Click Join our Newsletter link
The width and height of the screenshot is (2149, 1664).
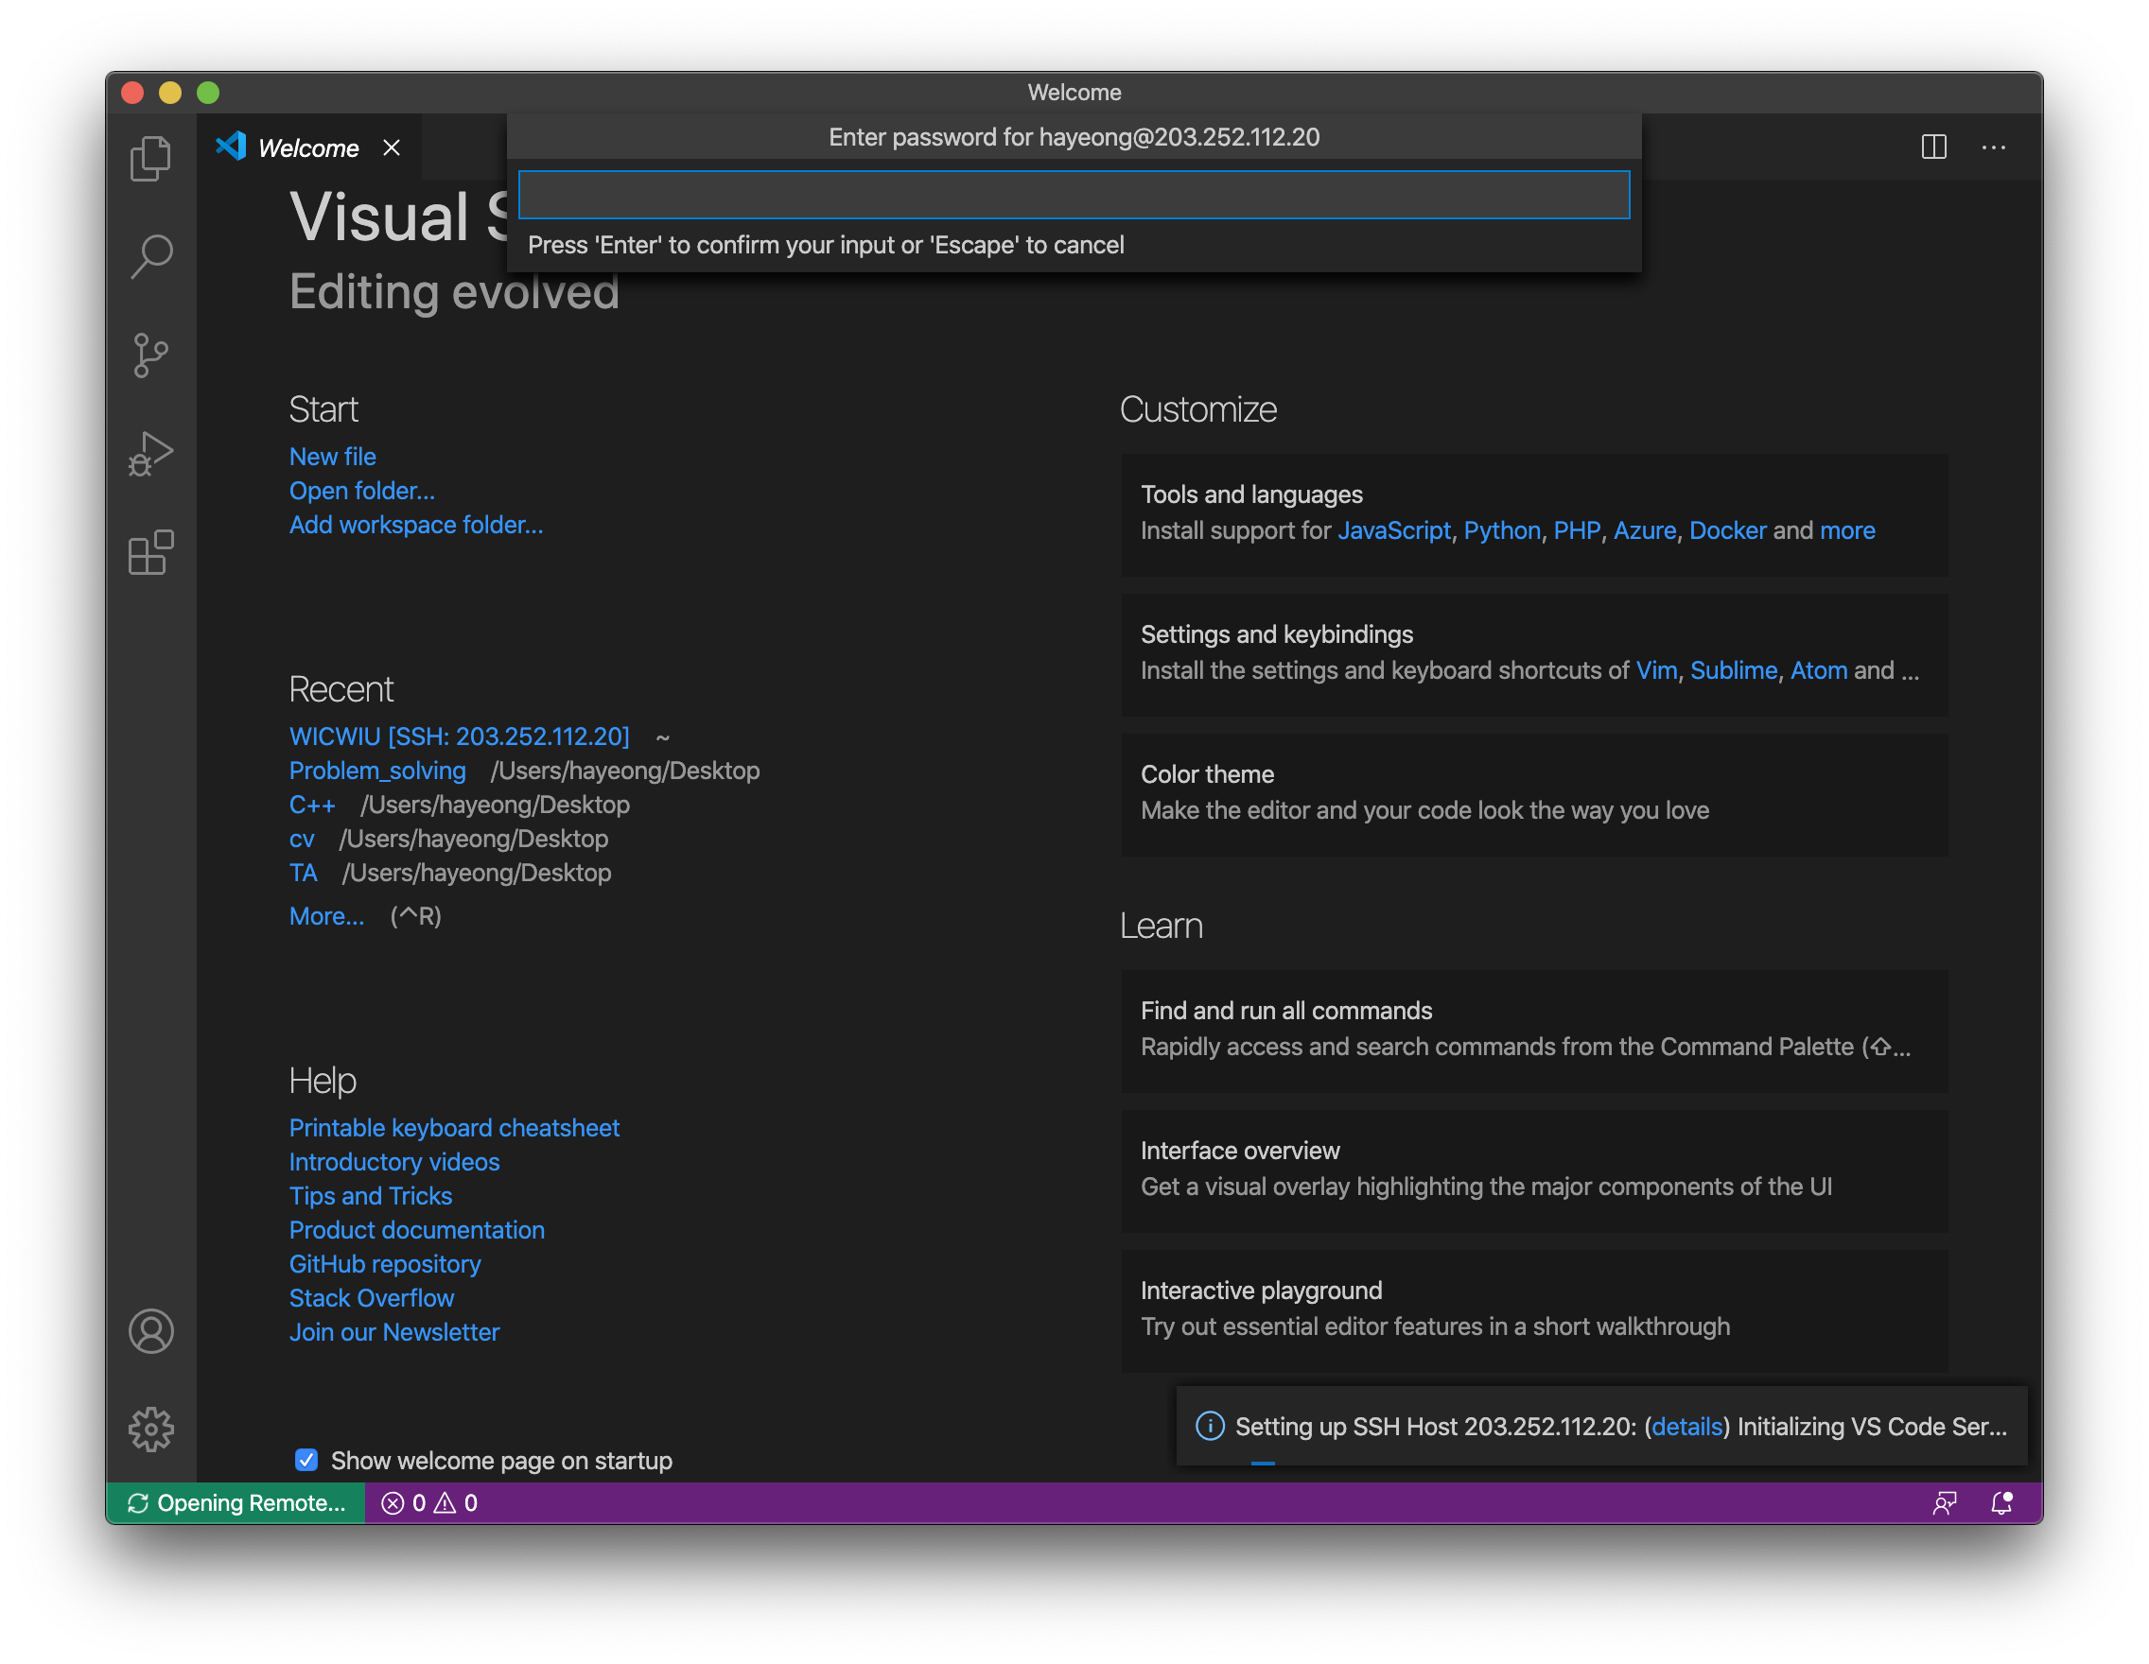(x=394, y=1331)
